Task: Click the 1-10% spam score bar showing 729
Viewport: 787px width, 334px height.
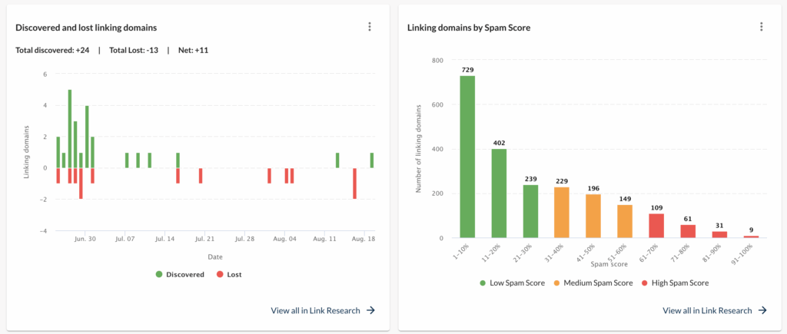Action: [467, 157]
